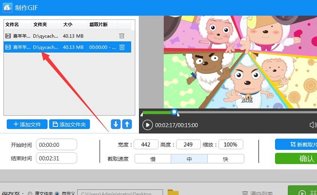Click 添加文件 to add a file

tap(27, 124)
